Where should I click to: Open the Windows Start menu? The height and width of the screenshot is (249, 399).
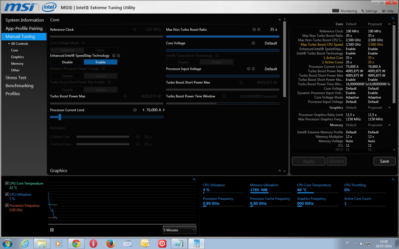[7, 243]
